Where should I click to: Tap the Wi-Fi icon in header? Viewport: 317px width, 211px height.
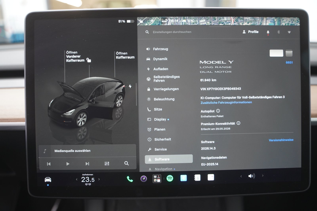tap(289, 32)
